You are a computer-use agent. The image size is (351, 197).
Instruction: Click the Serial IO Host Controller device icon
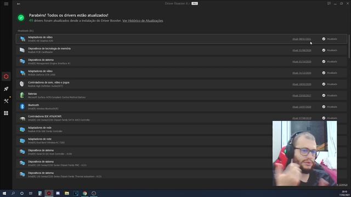(22, 152)
